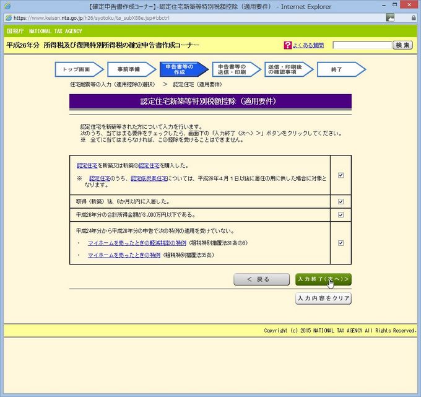Click the Internet Explorer icon in title bar
The height and width of the screenshot is (397, 421).
click(x=7, y=7)
